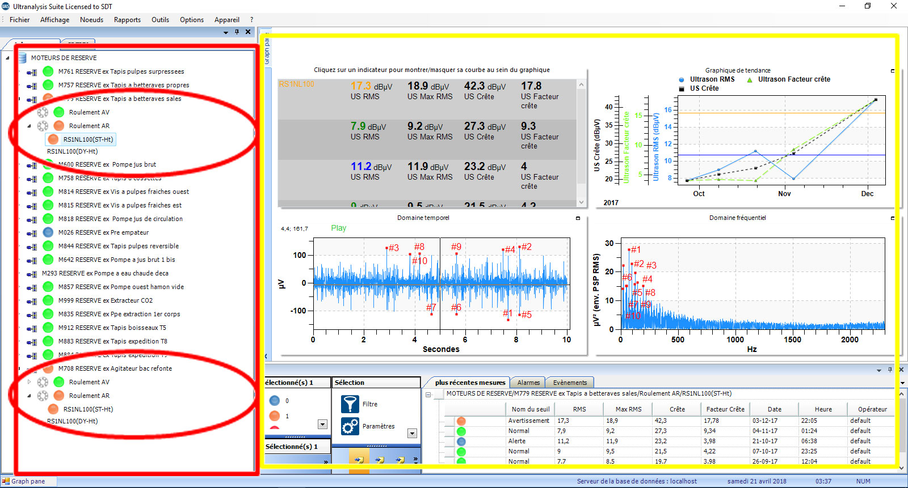Open dropdown under the status circles list
Screen dimensions: 908x488
click(323, 424)
